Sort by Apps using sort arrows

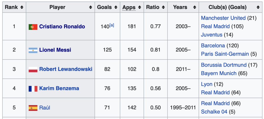pos(139,7)
